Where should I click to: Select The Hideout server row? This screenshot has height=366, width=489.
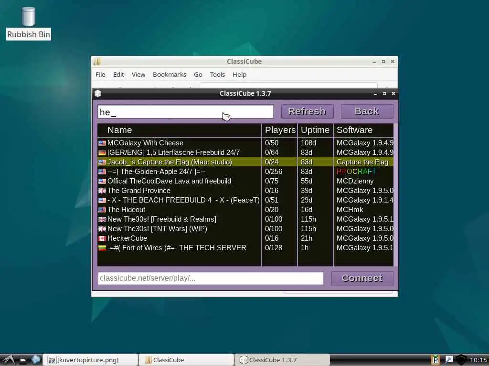coord(245,210)
